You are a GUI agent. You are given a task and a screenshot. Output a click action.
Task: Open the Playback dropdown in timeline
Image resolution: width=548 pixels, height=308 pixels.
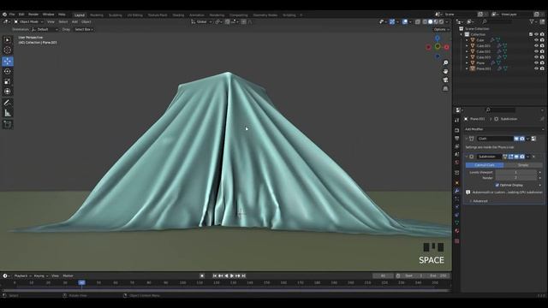coord(22,275)
